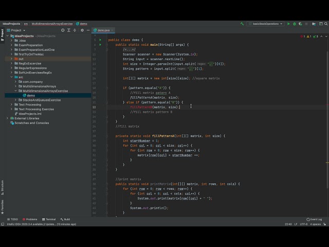
Task: Select the com.company package
Action: 32,82
